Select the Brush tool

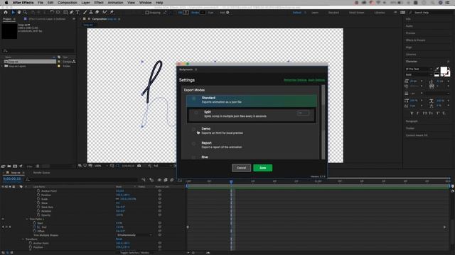point(85,13)
